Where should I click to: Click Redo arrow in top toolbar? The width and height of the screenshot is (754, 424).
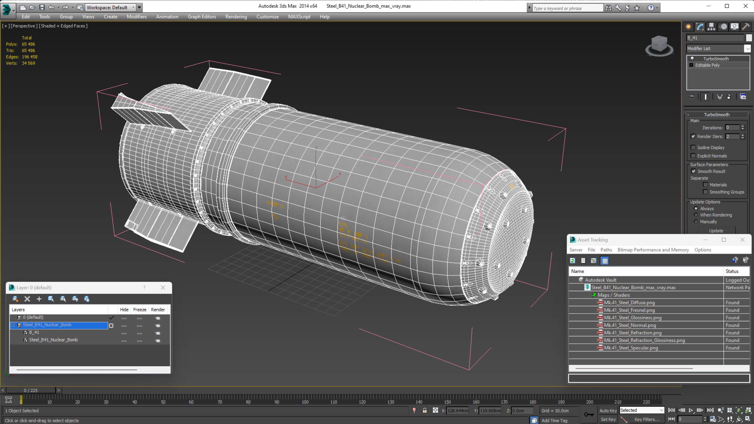(x=65, y=7)
